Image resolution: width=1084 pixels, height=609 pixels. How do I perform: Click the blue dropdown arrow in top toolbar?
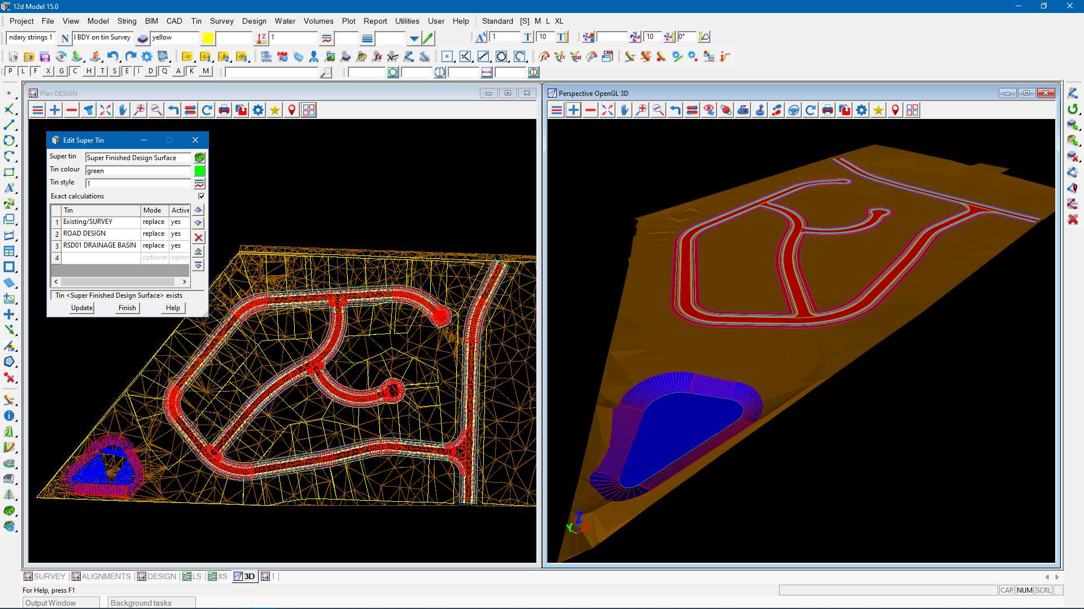(x=414, y=38)
